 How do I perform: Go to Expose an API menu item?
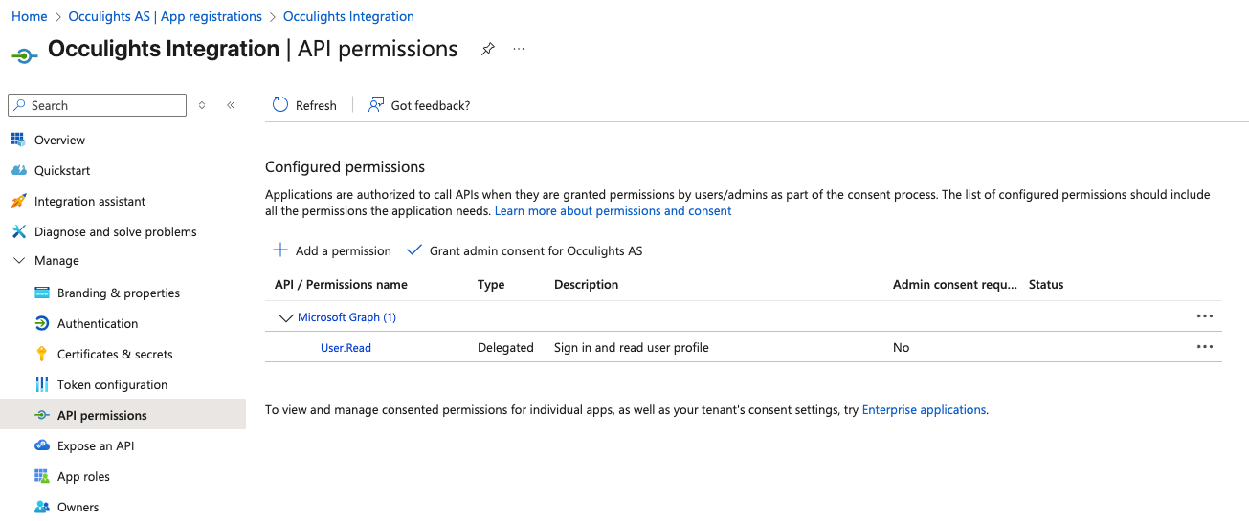[x=96, y=445]
